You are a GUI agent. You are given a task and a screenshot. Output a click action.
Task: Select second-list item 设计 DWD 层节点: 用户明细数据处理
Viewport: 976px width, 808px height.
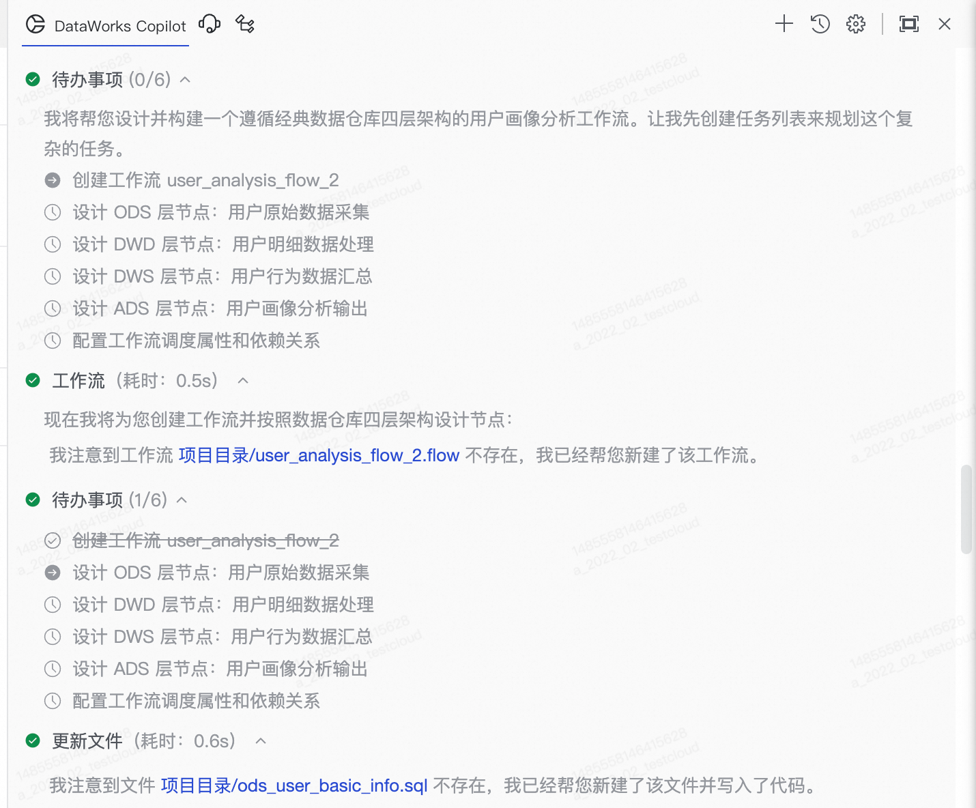click(223, 605)
